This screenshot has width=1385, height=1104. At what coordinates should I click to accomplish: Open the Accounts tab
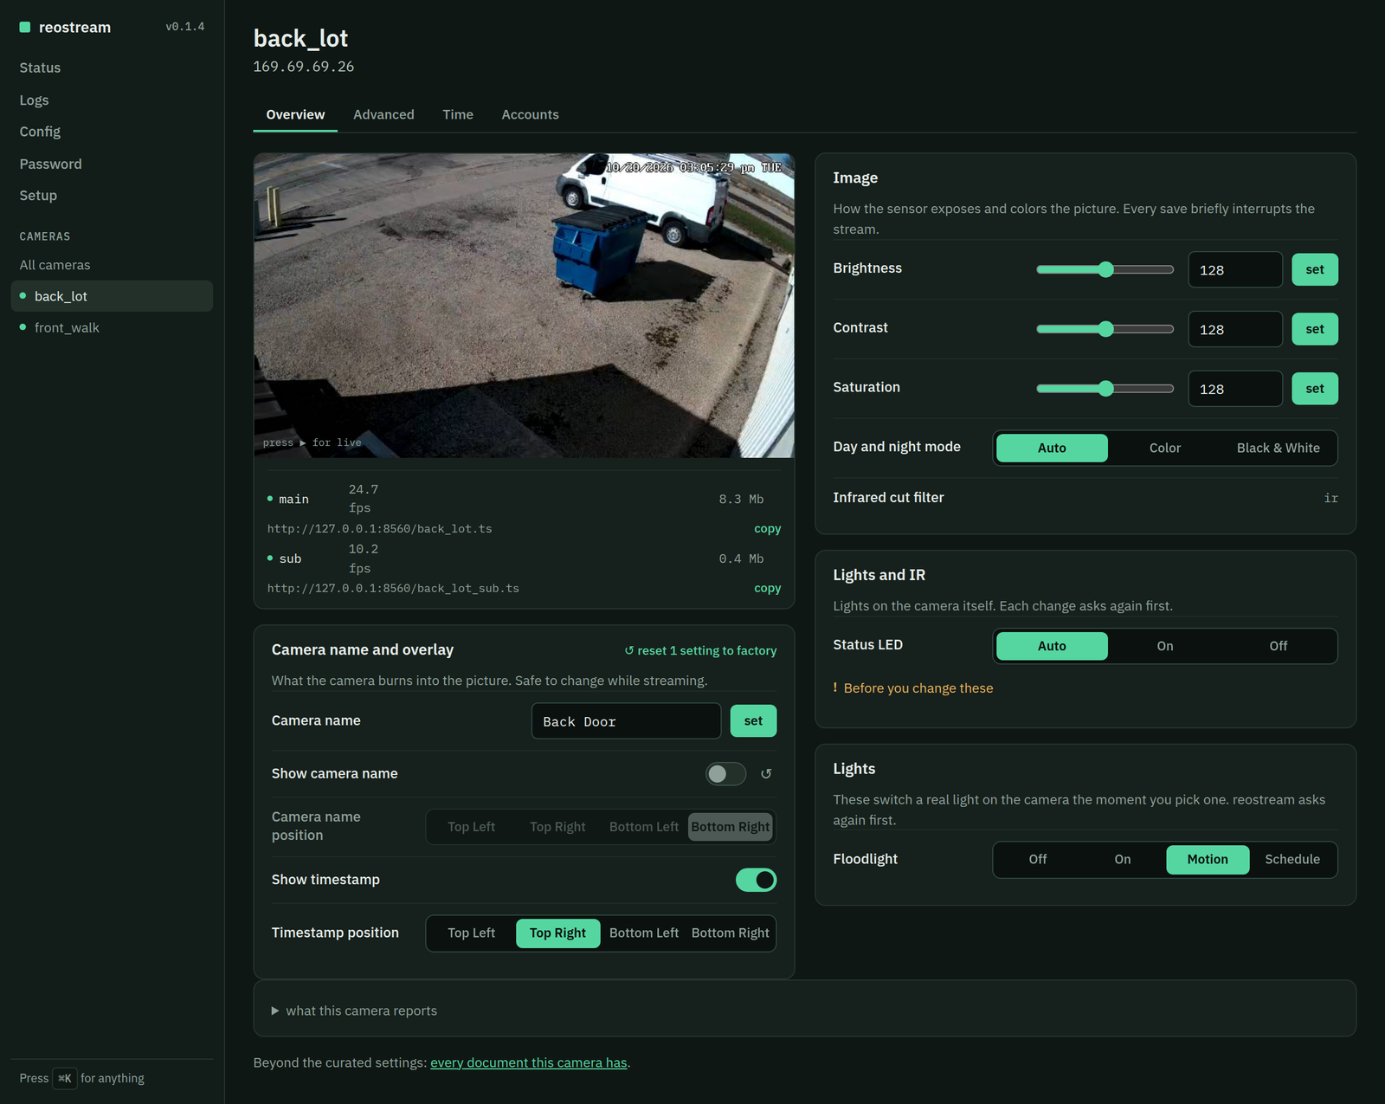coord(530,114)
